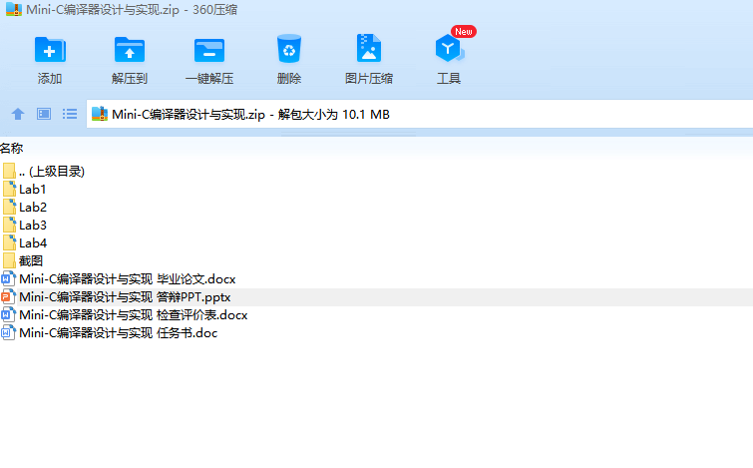This screenshot has width=753, height=468.
Task: Click the Lab4 folder icon
Action: 9,242
